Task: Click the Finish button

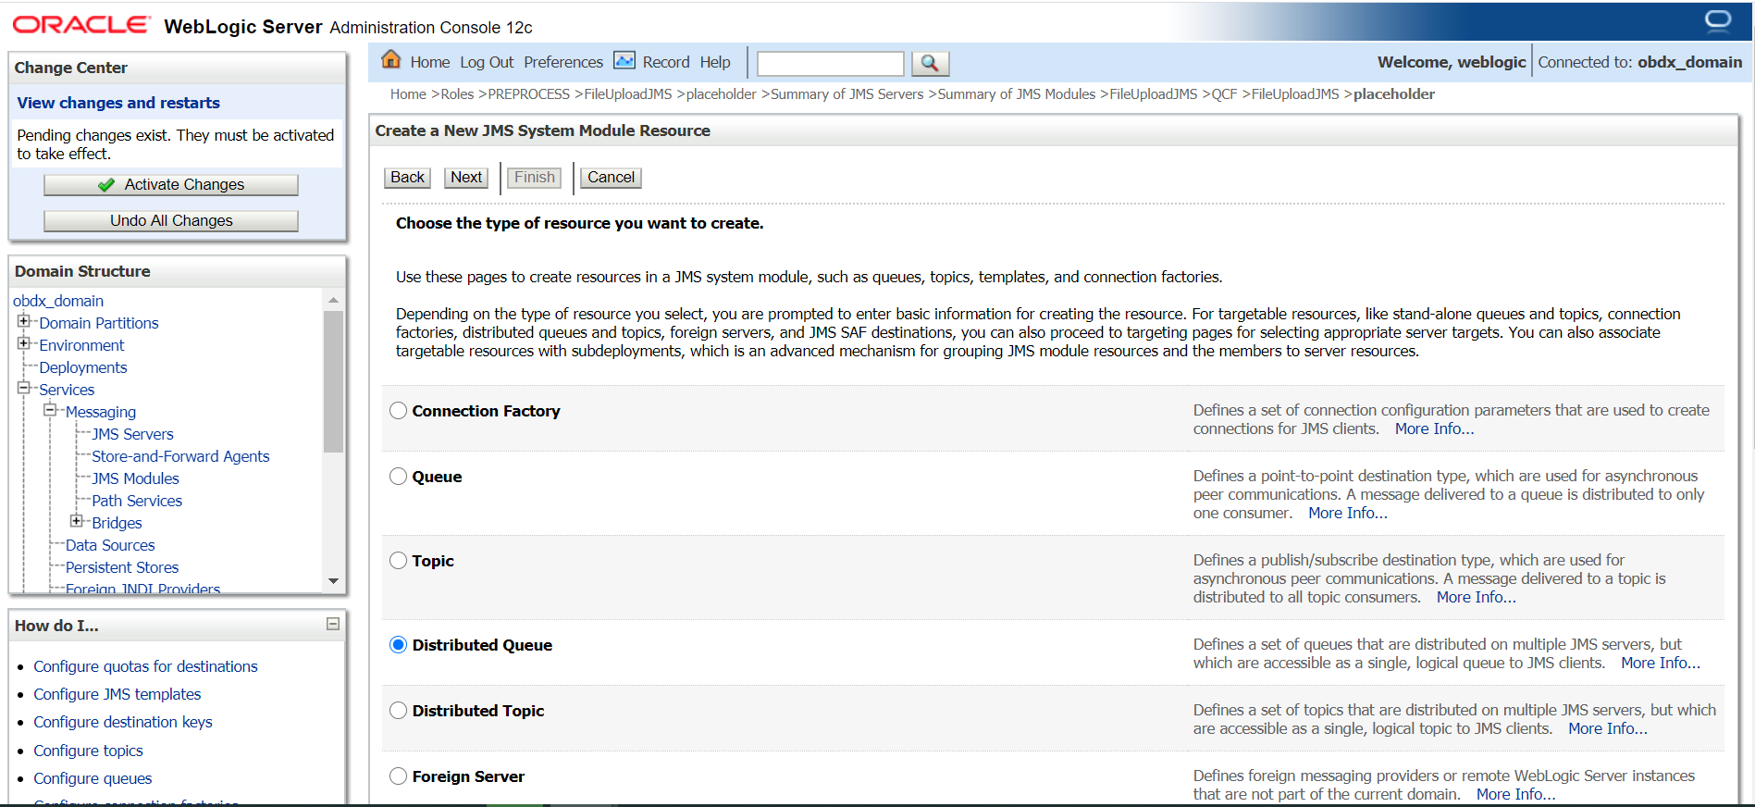Action: [x=535, y=178]
